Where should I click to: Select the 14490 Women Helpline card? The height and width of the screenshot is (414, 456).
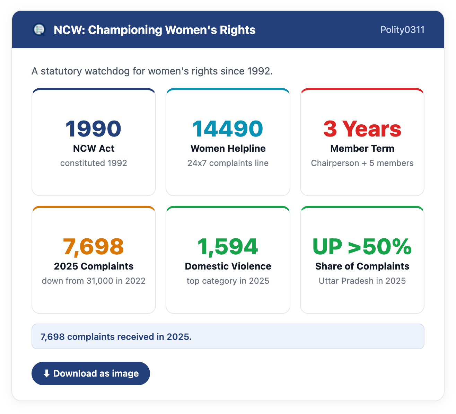click(228, 142)
